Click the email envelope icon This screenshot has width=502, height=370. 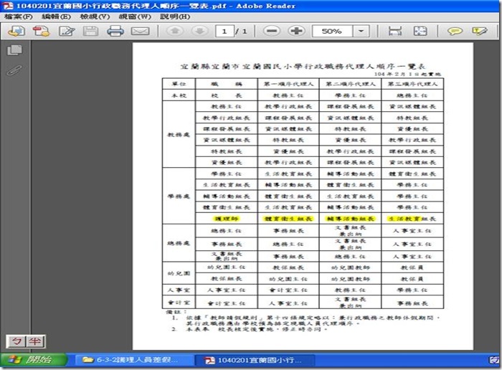140,32
